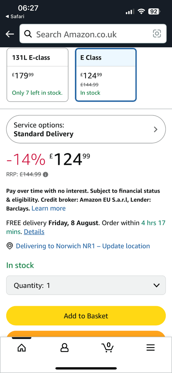
Task: Open the hamburger menu icon
Action: tap(150, 348)
